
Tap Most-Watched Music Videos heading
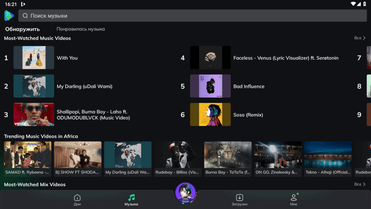(37, 38)
